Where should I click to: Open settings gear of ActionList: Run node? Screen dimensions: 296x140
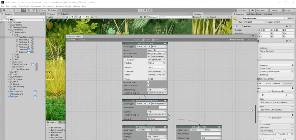[x=165, y=43]
